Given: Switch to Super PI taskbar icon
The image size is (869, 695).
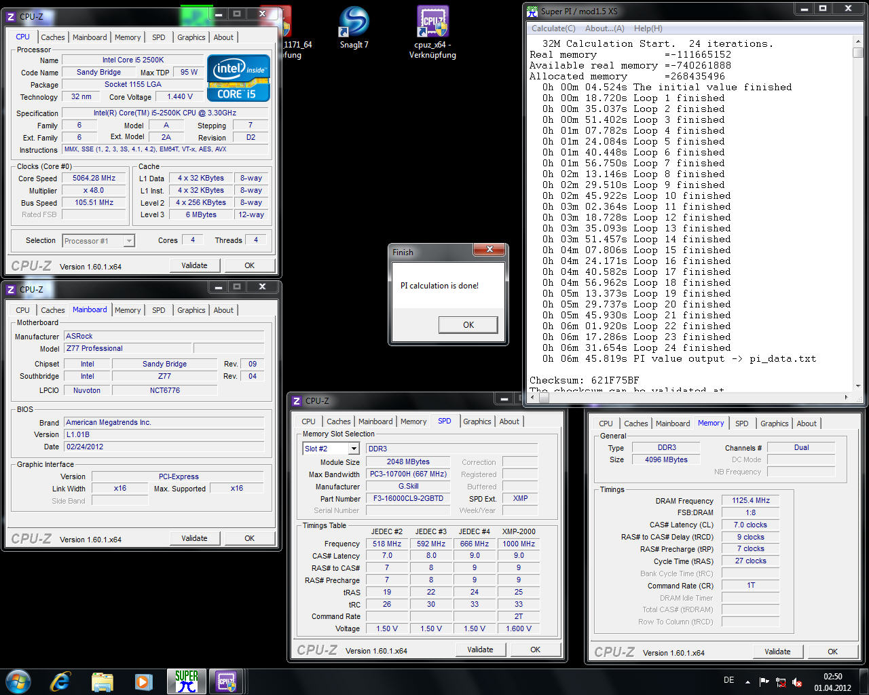Looking at the screenshot, I should (186, 681).
